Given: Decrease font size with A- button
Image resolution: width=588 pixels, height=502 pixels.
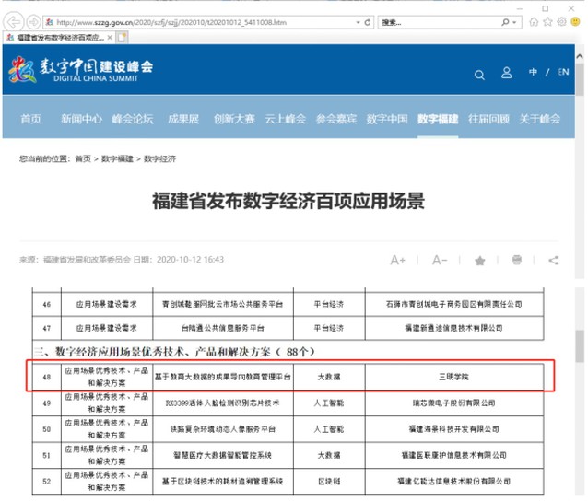Looking at the screenshot, I should pyautogui.click(x=440, y=261).
